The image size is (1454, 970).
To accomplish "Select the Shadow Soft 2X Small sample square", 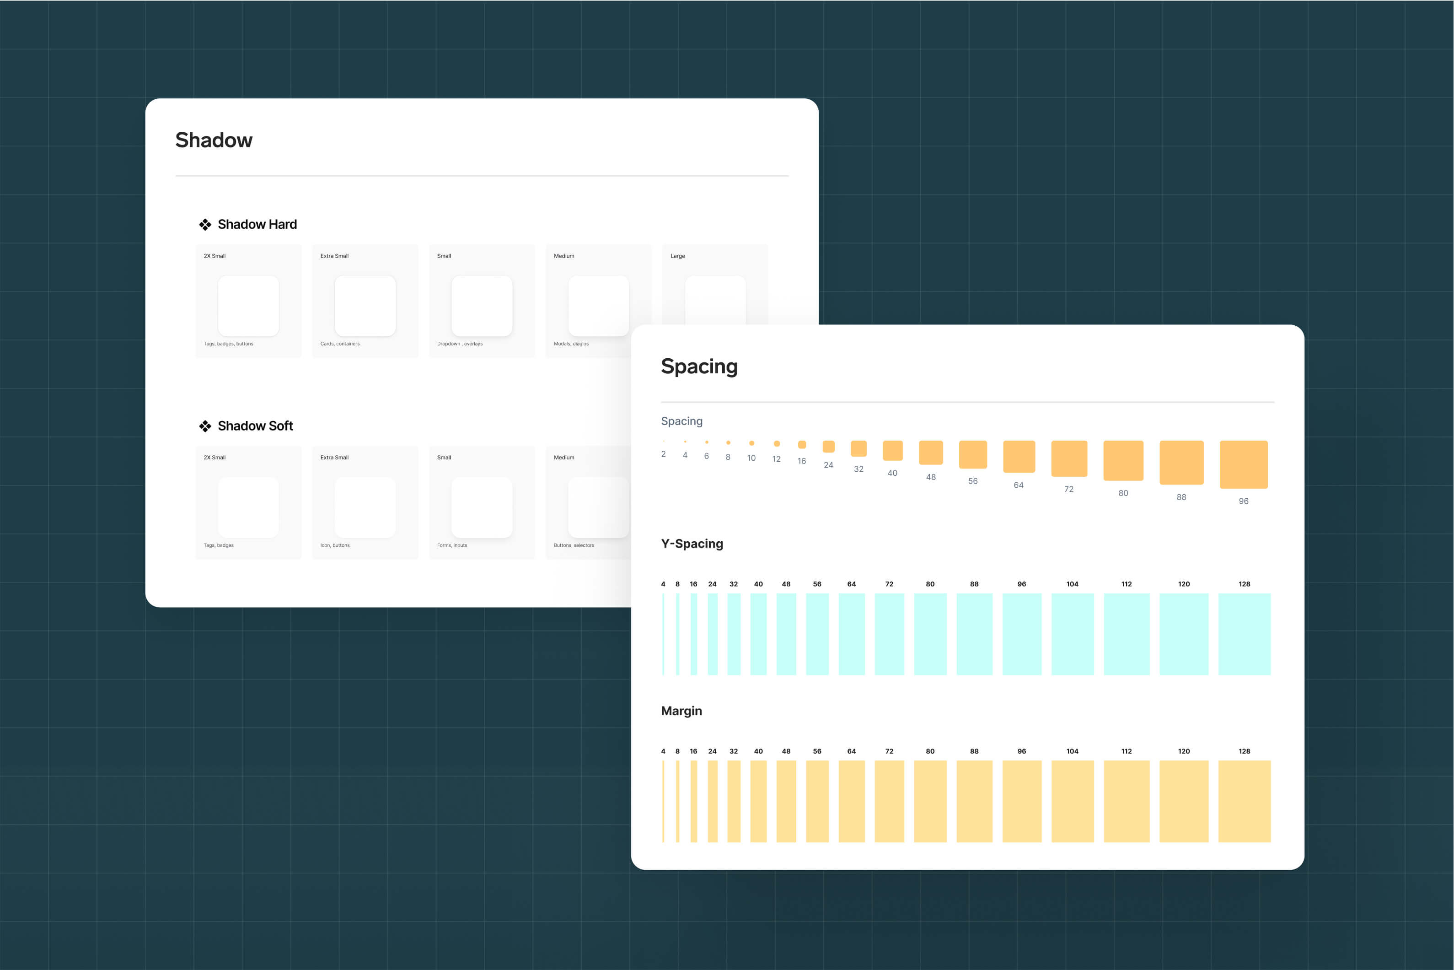I will [x=248, y=507].
